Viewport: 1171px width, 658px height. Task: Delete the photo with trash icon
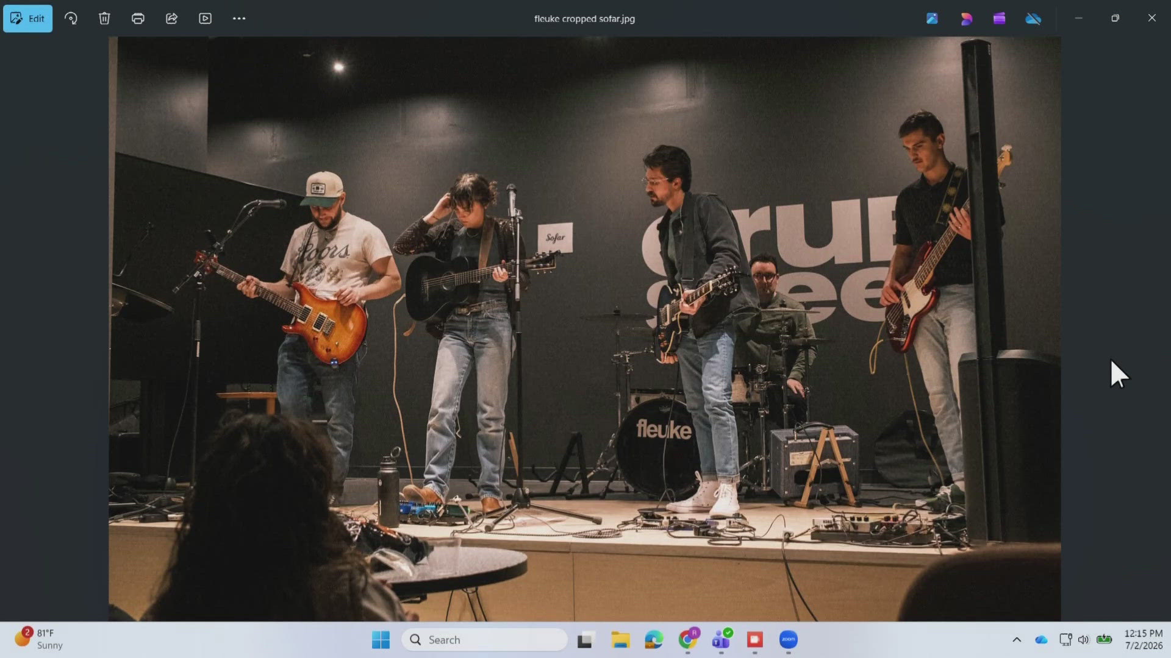click(104, 18)
